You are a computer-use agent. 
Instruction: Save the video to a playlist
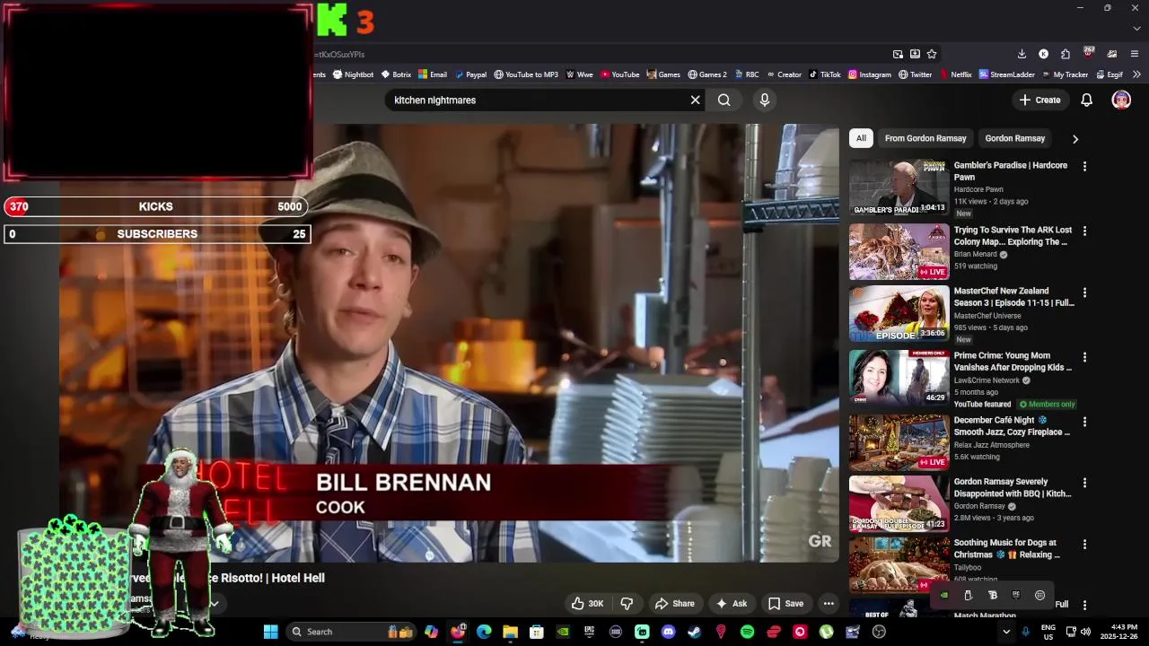click(785, 604)
